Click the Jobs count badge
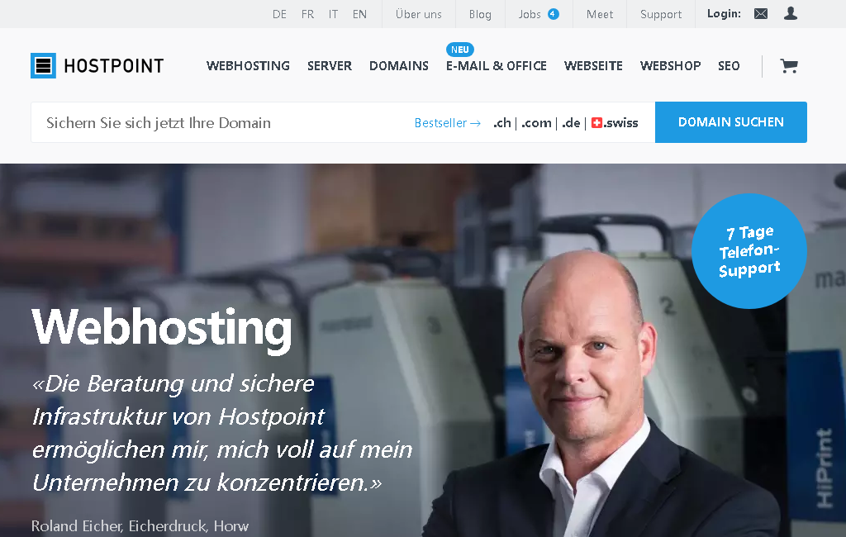The width and height of the screenshot is (846, 537). point(553,14)
